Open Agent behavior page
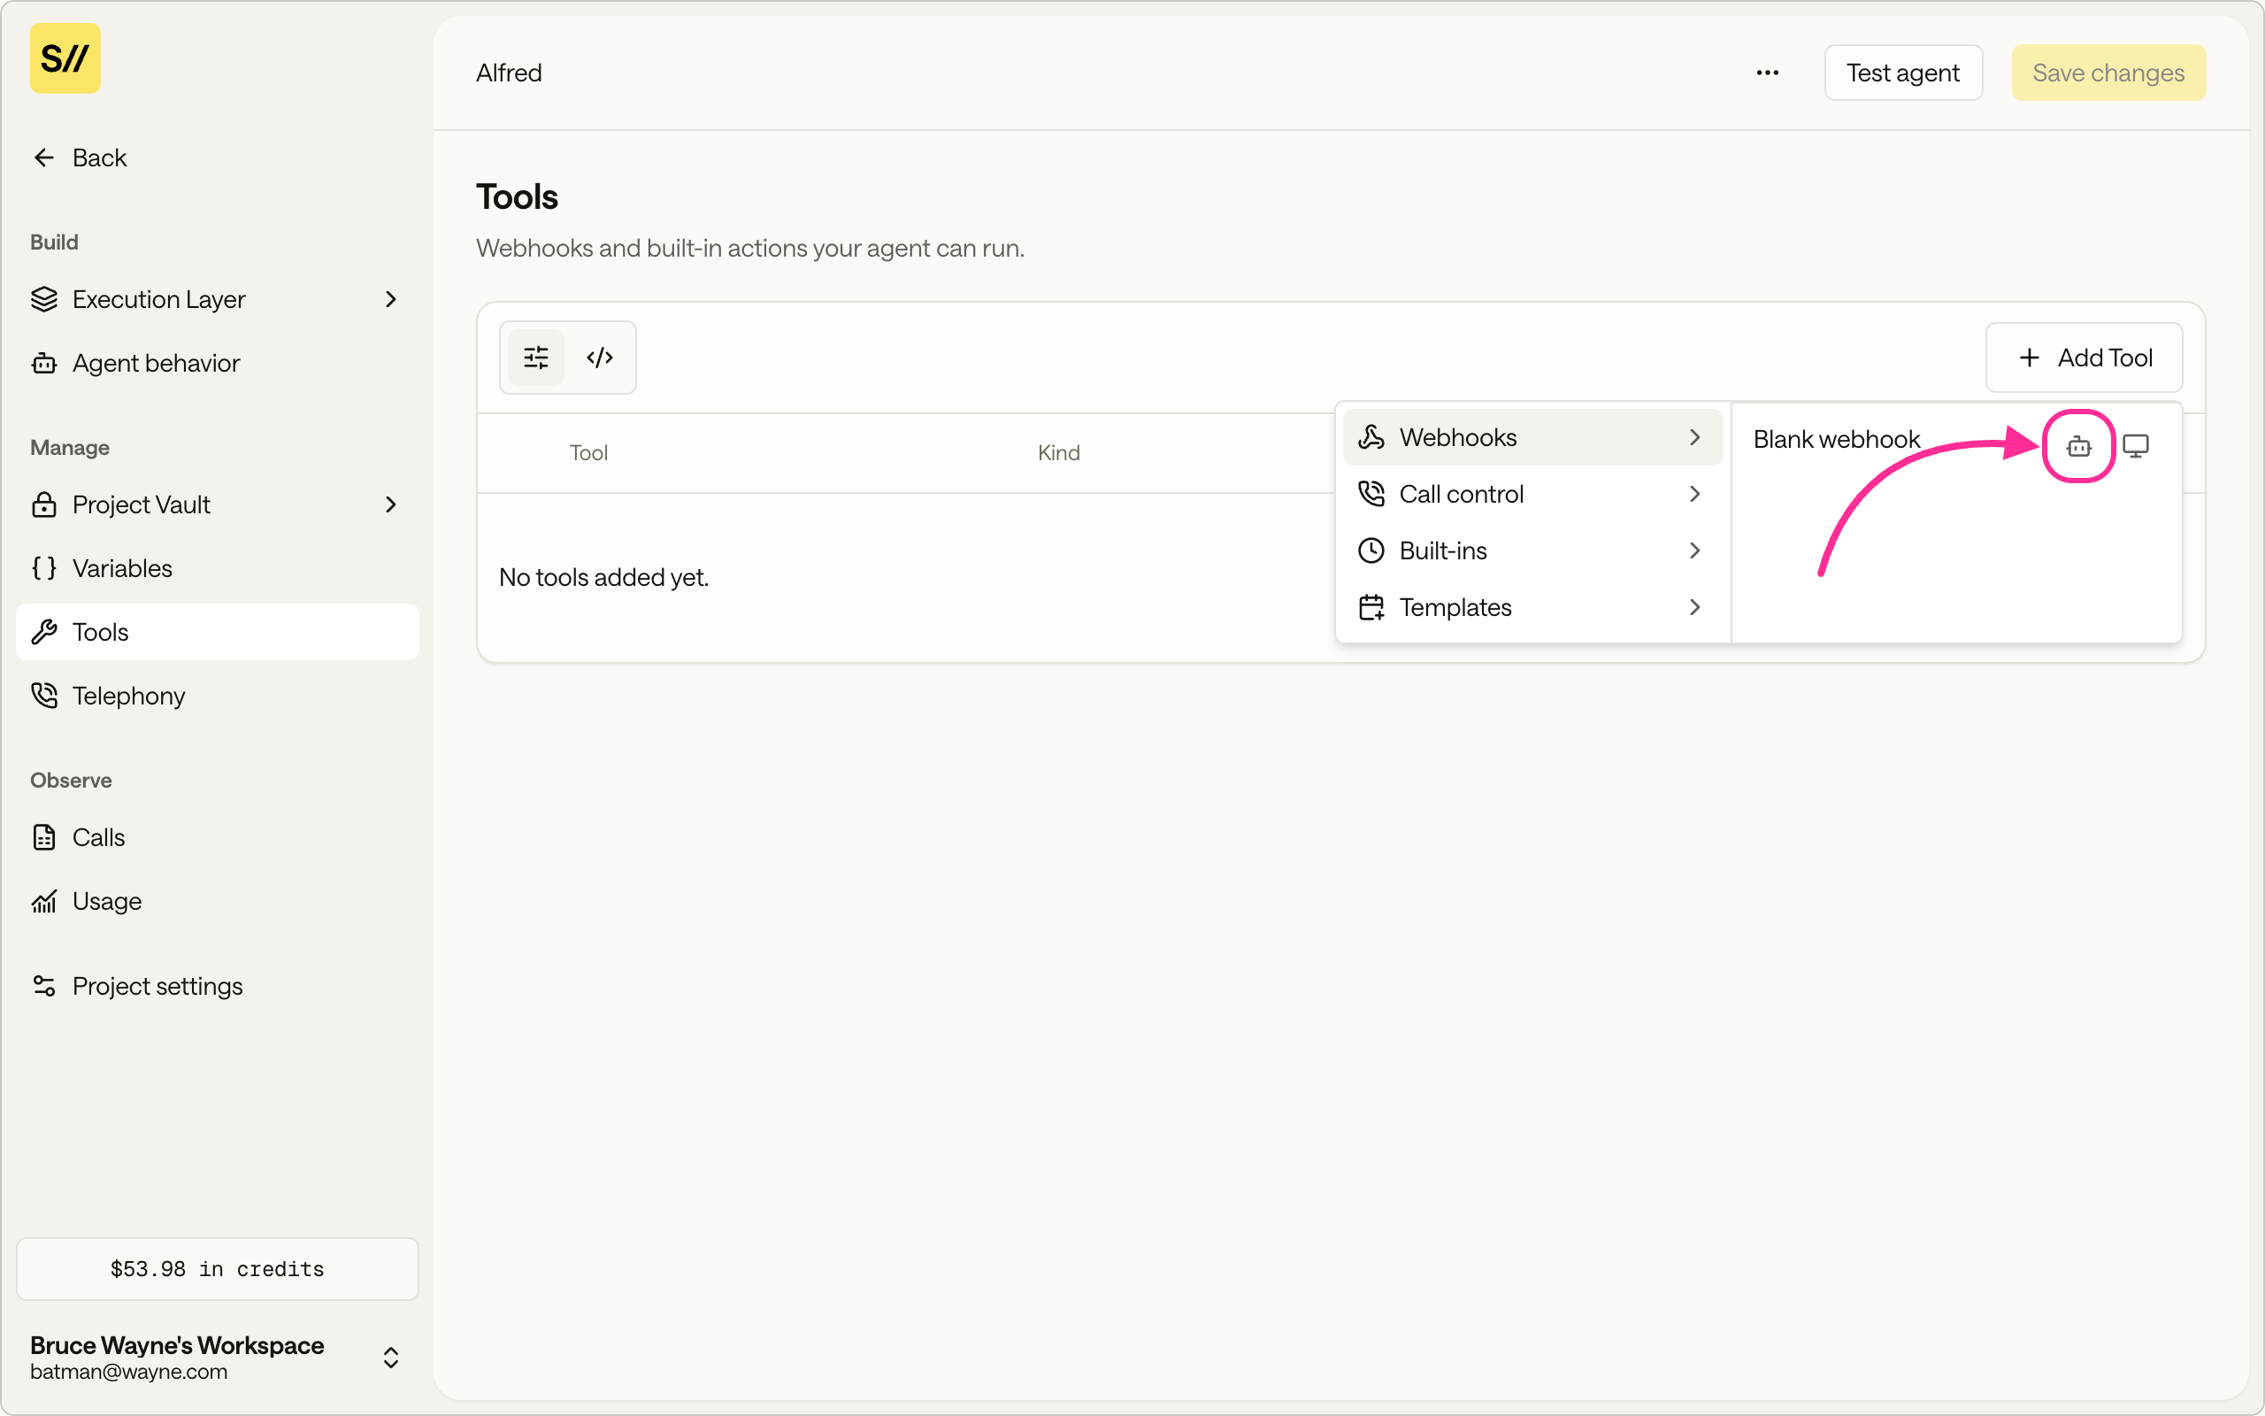The width and height of the screenshot is (2265, 1416). click(x=217, y=363)
